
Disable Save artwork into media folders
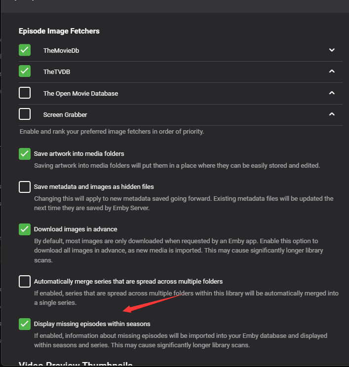pos(25,153)
